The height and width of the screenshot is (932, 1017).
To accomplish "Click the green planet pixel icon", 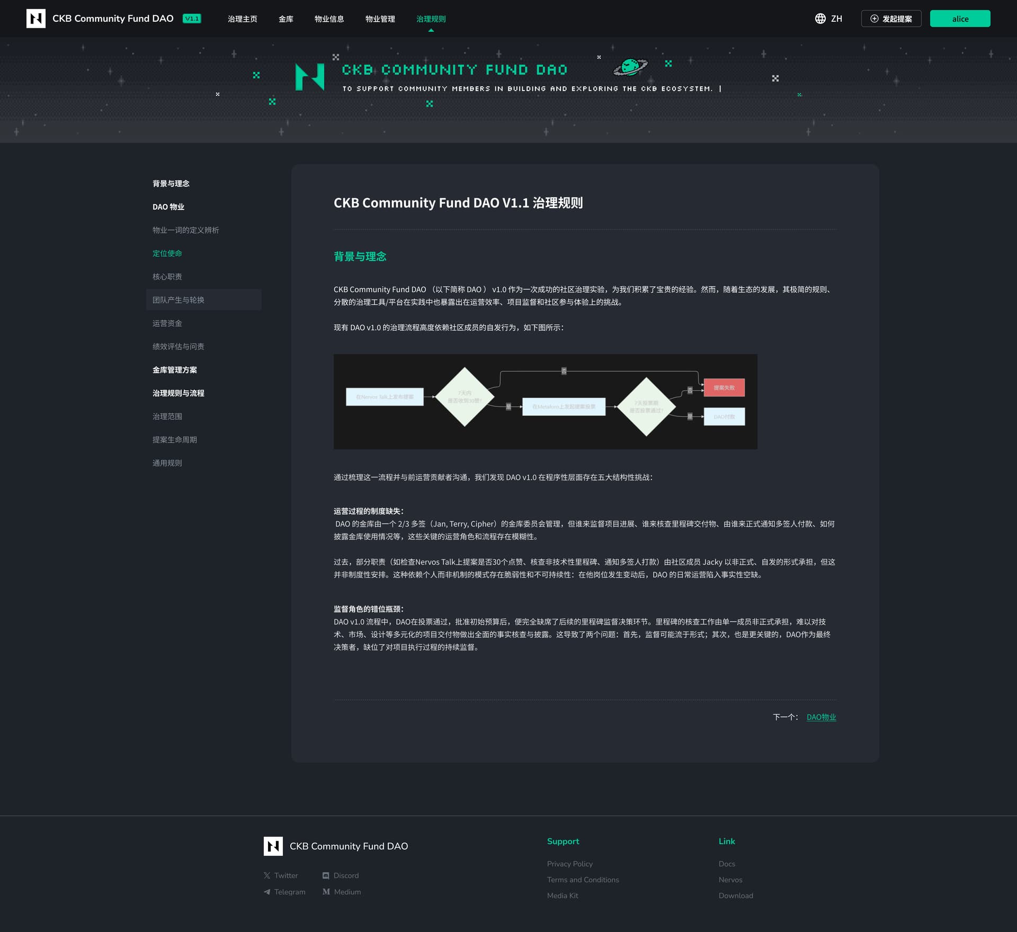I will 630,67.
